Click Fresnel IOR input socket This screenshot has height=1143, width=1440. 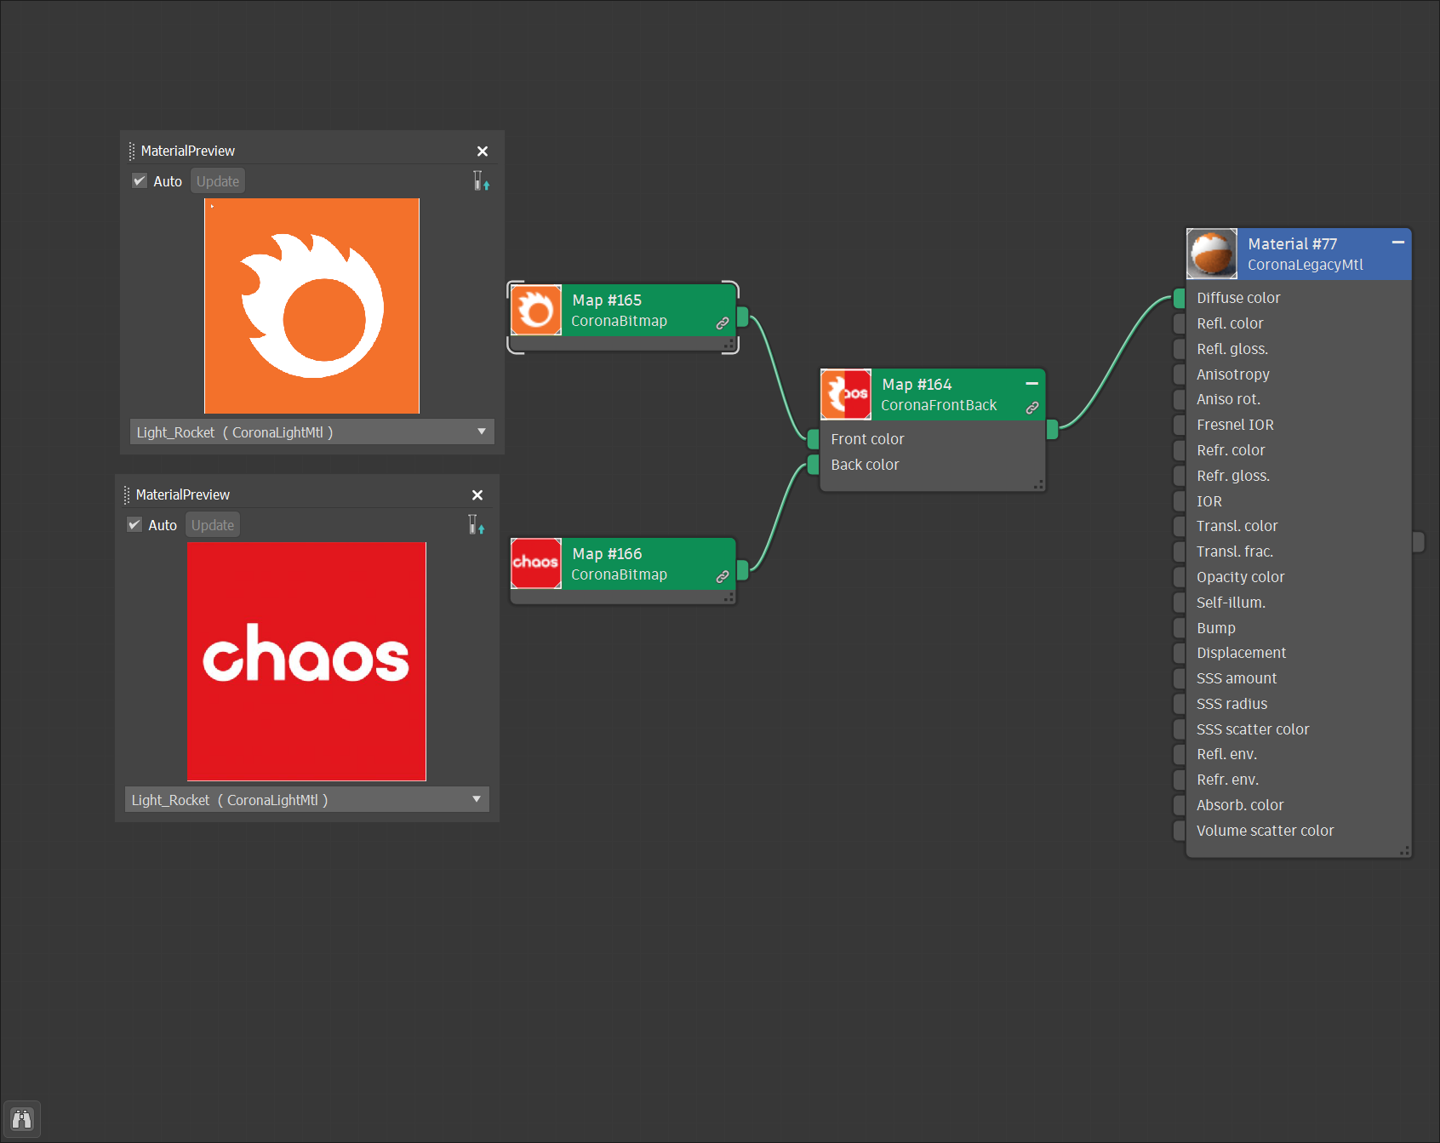(1180, 425)
